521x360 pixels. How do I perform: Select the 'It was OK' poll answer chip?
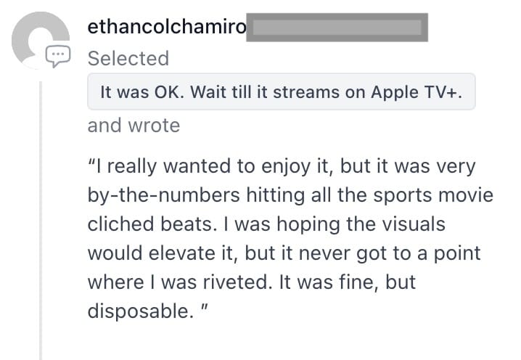[x=281, y=92]
